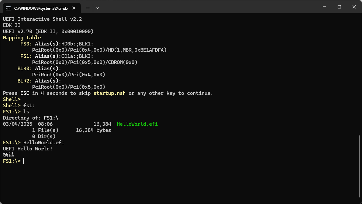Image resolution: width=362 pixels, height=204 pixels.
Task: Click the BLK0: mapping label
Action: click(x=25, y=69)
